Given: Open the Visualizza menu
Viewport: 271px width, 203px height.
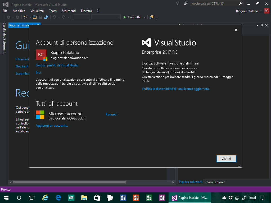Looking at the screenshot, I should coord(37,11).
